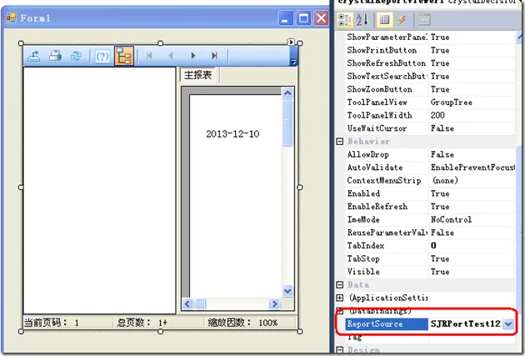Toggle the Group Tree button
This screenshot has width=525, height=356.
(124, 56)
